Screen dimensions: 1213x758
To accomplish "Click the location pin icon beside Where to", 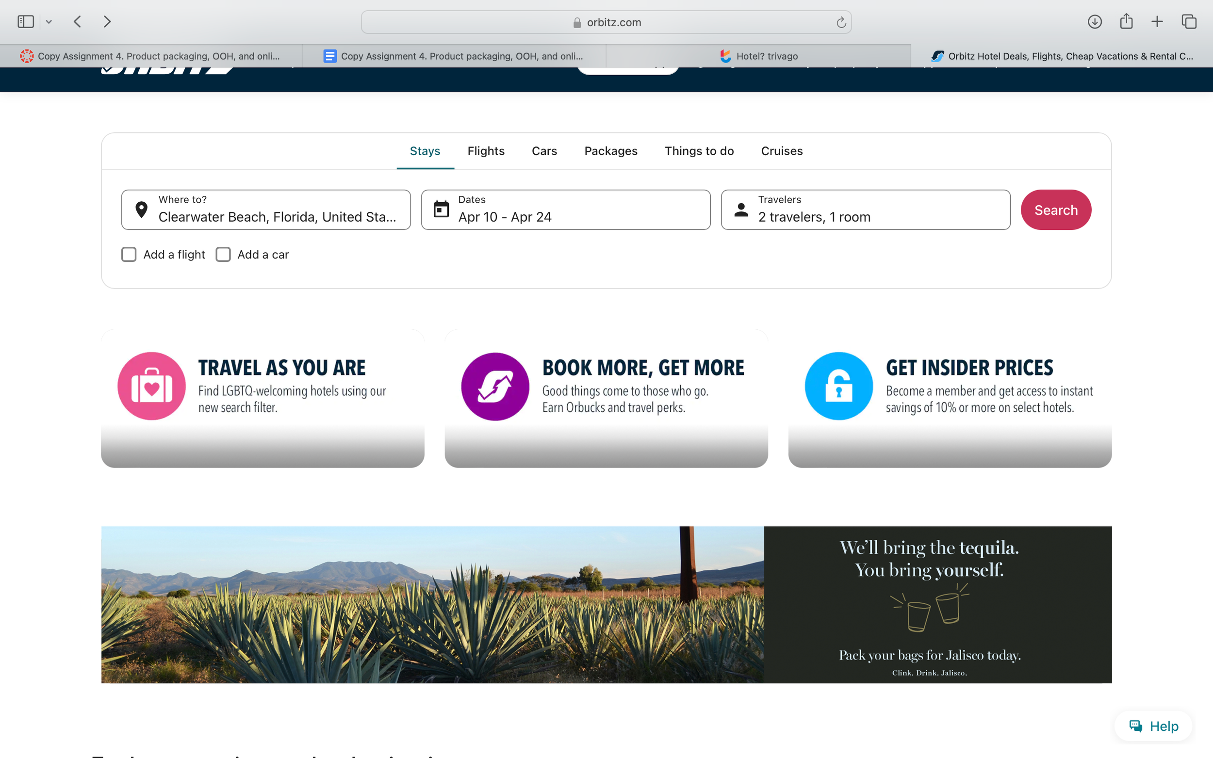I will pyautogui.click(x=141, y=210).
